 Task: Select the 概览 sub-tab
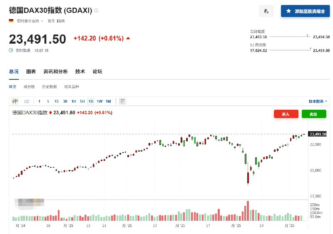tap(12, 86)
